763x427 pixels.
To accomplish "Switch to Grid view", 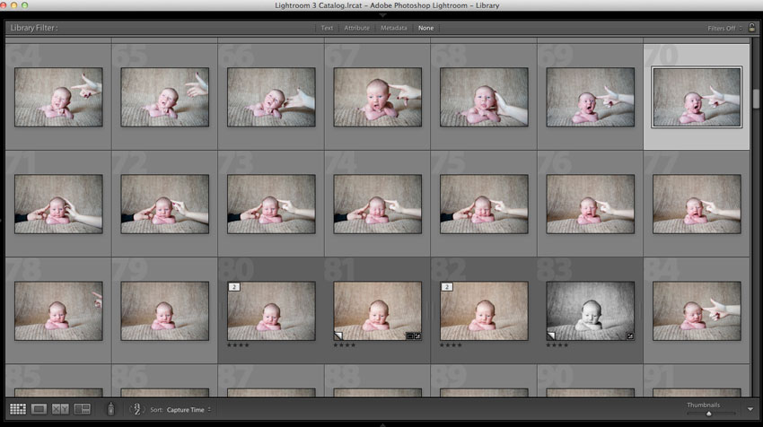I will (x=18, y=409).
